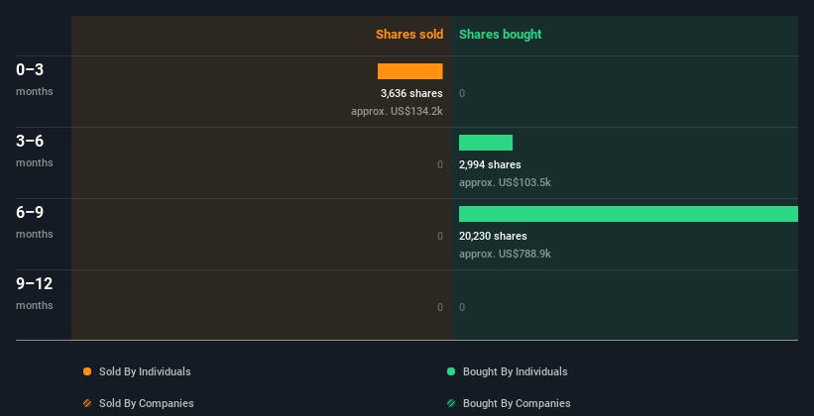This screenshot has height=416, width=814.
Task: Click the approx. US$788.9k amount
Action: (505, 254)
